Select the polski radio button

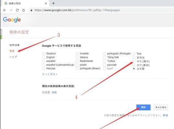[x=77, y=65]
